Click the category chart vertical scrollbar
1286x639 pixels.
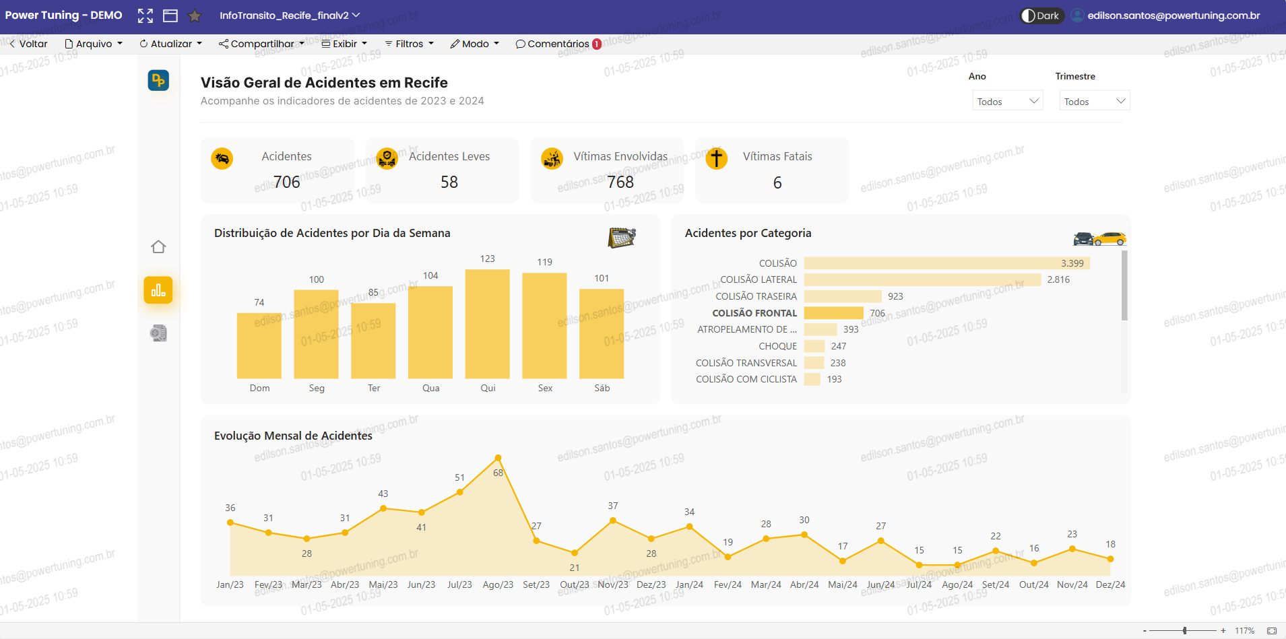(1124, 286)
